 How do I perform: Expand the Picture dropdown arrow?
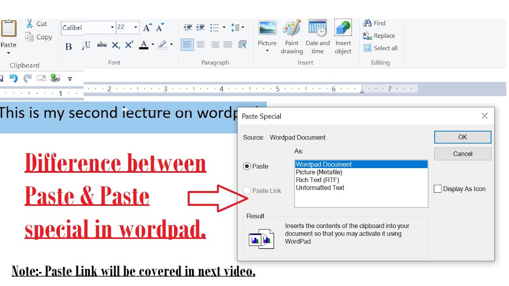click(267, 51)
